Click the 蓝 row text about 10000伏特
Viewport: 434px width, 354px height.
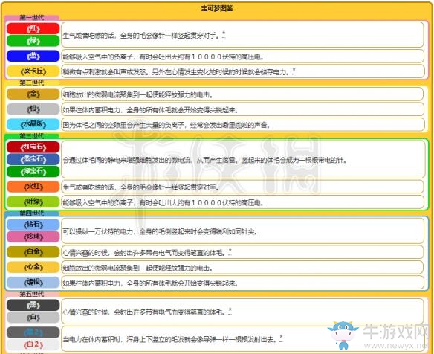tap(163, 57)
